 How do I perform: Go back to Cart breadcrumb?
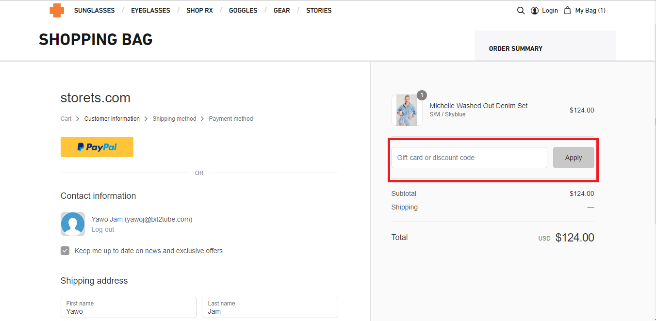click(66, 119)
